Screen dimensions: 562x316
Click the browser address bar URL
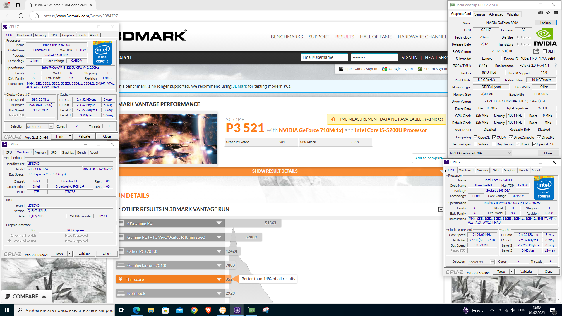[81, 16]
